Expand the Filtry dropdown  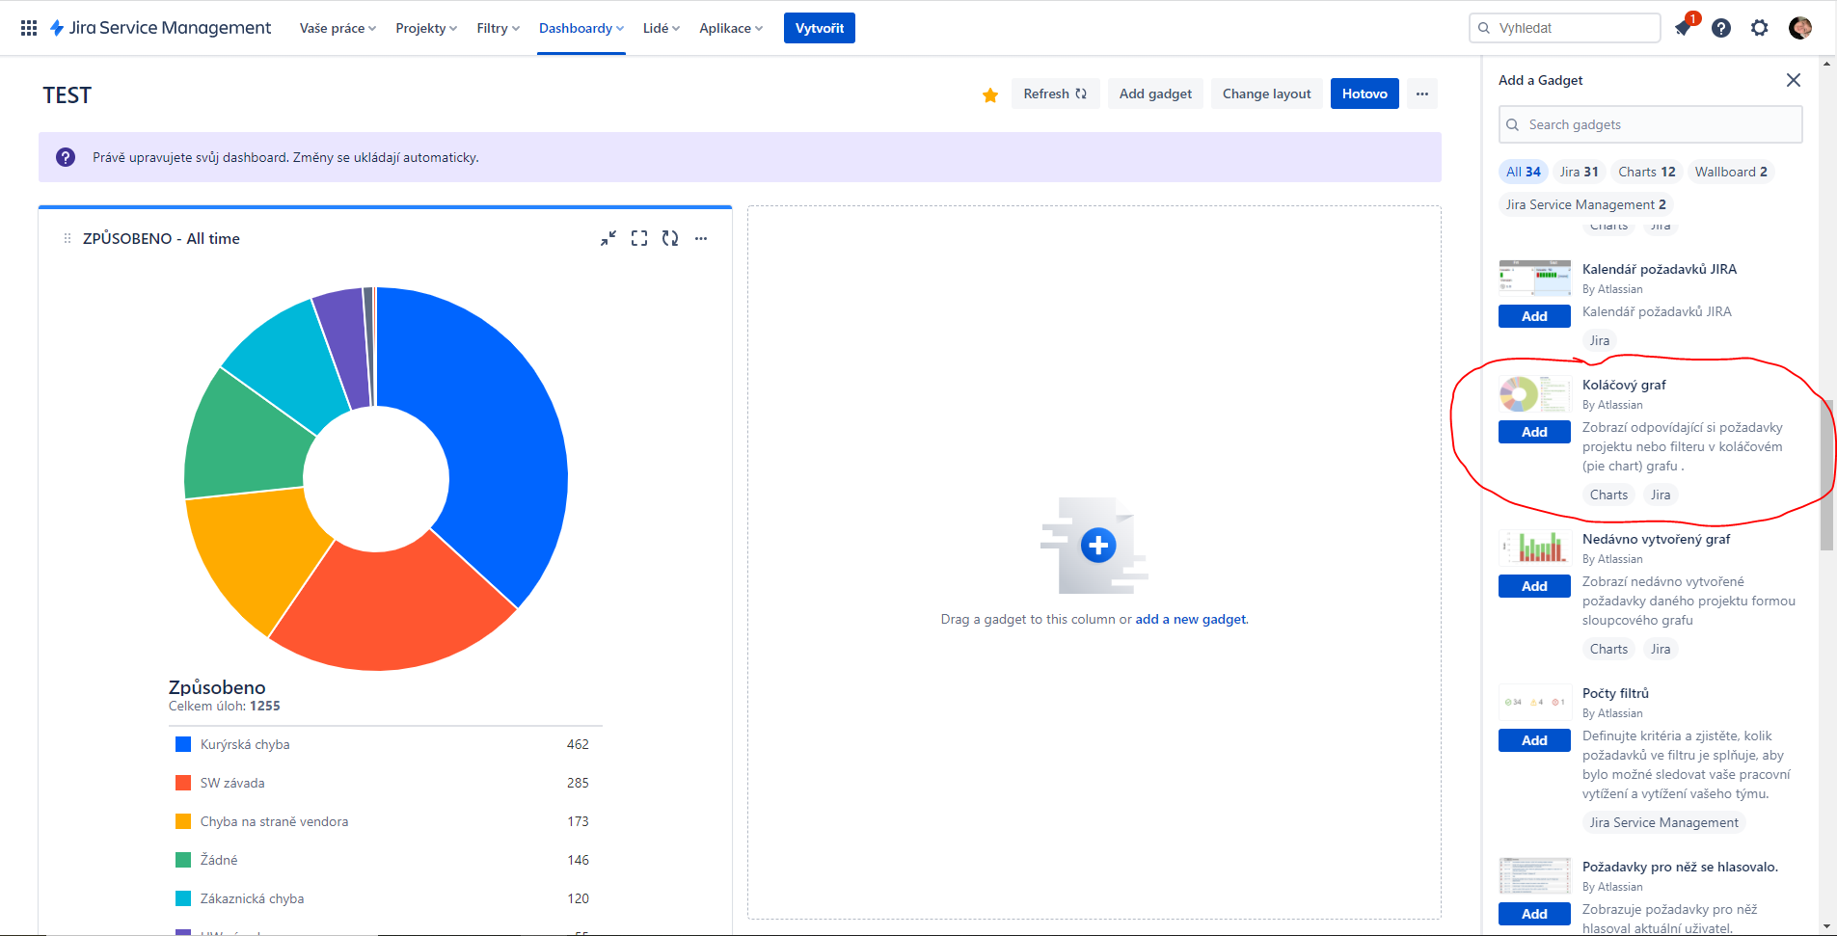pos(498,28)
